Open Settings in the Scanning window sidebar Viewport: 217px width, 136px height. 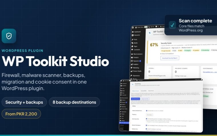pos(123,121)
